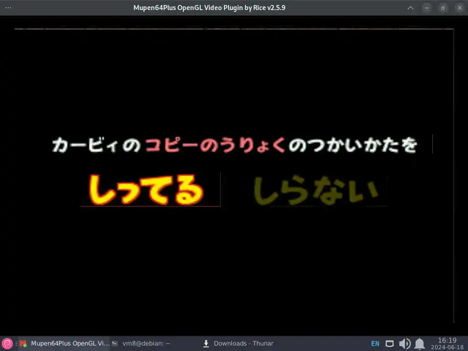Viewport: 468px width, 351px height.
Task: Open the Debian applications menu
Action: (x=7, y=344)
